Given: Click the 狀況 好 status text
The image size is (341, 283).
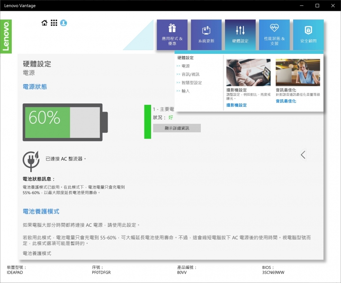Looking at the screenshot, I should click(x=163, y=118).
